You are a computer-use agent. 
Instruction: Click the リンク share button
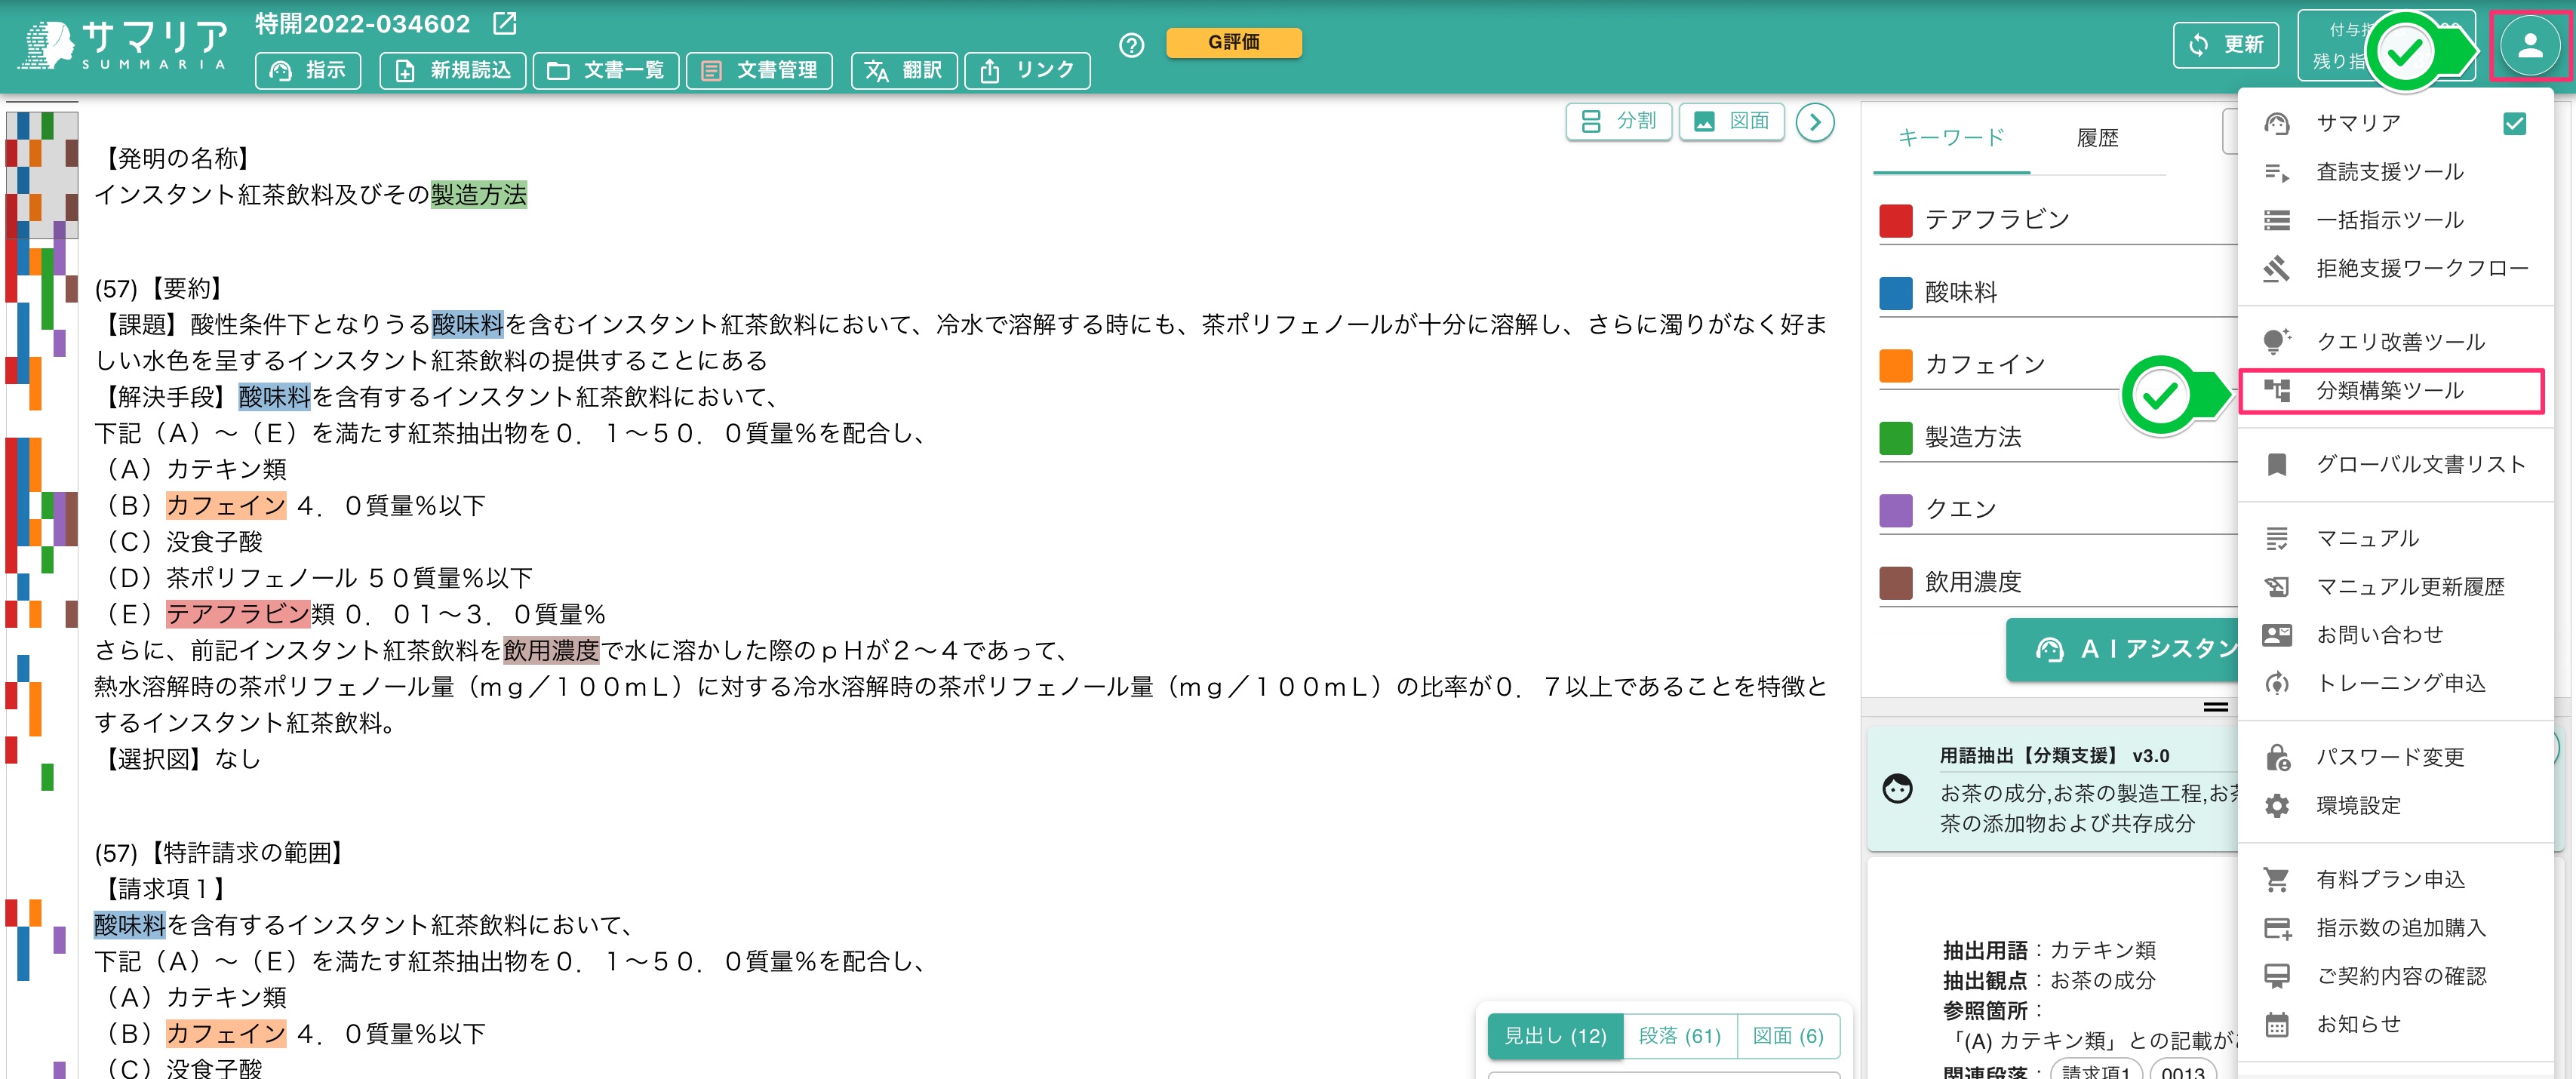[x=1027, y=70]
